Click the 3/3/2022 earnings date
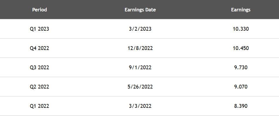 pyautogui.click(x=140, y=106)
